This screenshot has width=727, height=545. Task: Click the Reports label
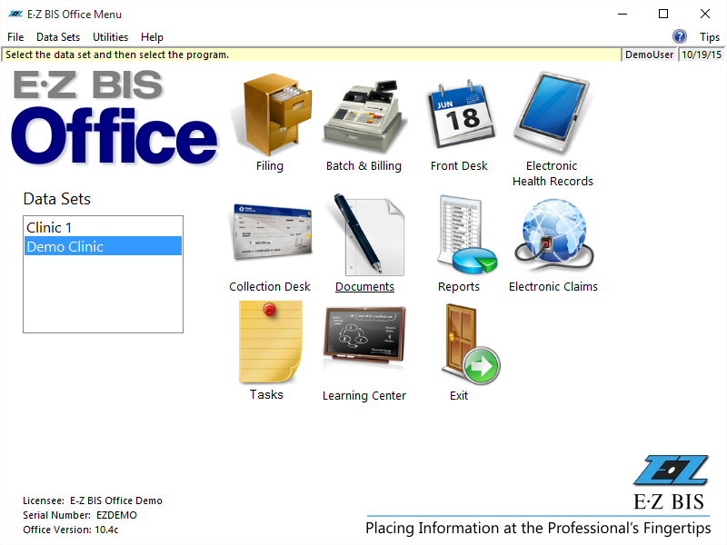click(459, 287)
